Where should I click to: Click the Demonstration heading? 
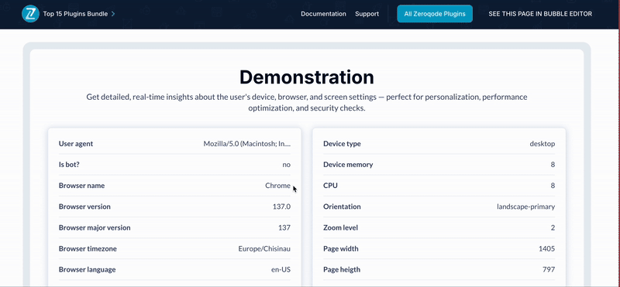pyautogui.click(x=307, y=77)
